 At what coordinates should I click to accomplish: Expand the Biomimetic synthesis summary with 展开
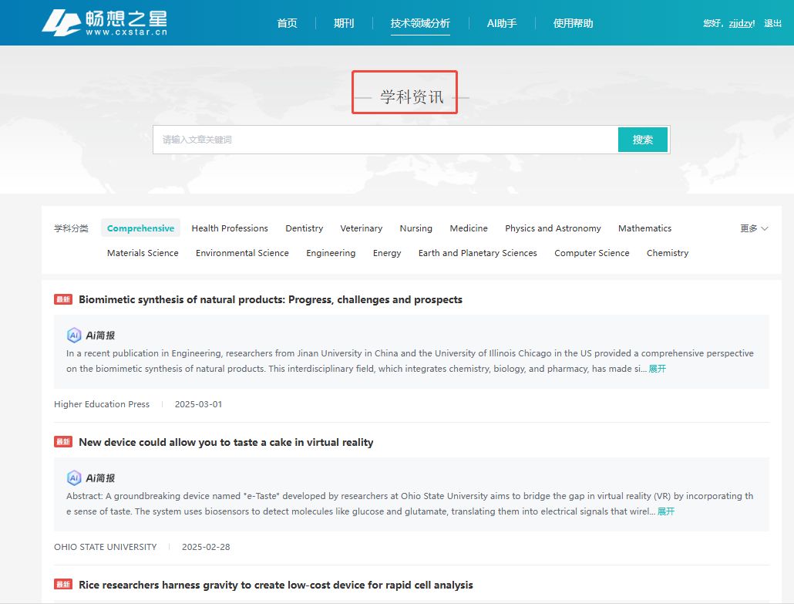[657, 369]
